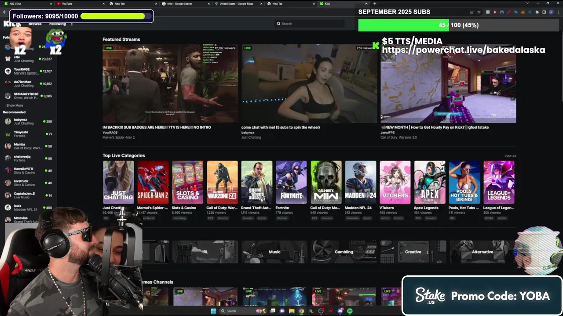
Task: Open louiz avatar under Recommended
Action: click(8, 208)
